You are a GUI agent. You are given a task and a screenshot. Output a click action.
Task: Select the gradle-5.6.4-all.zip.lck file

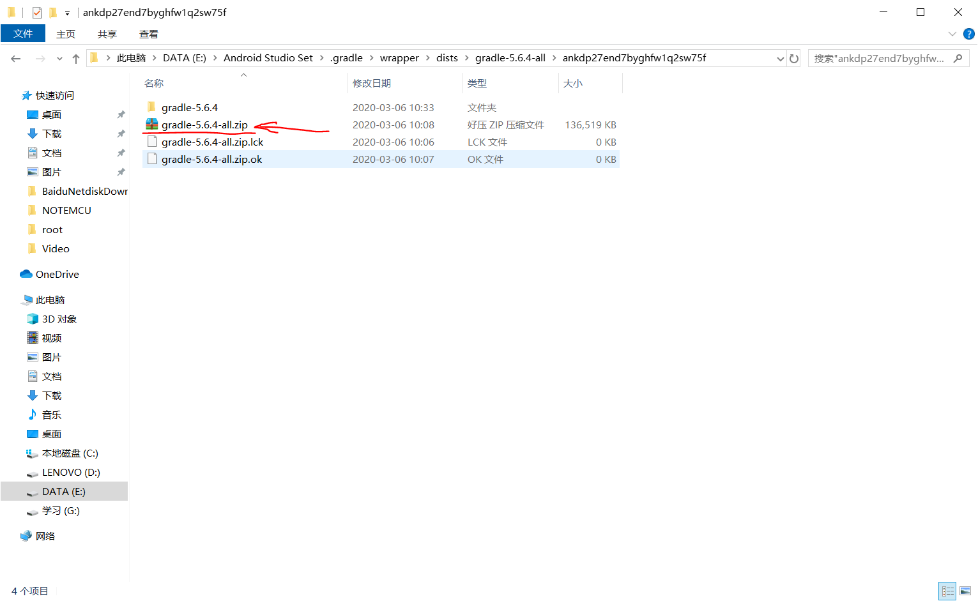[213, 141]
